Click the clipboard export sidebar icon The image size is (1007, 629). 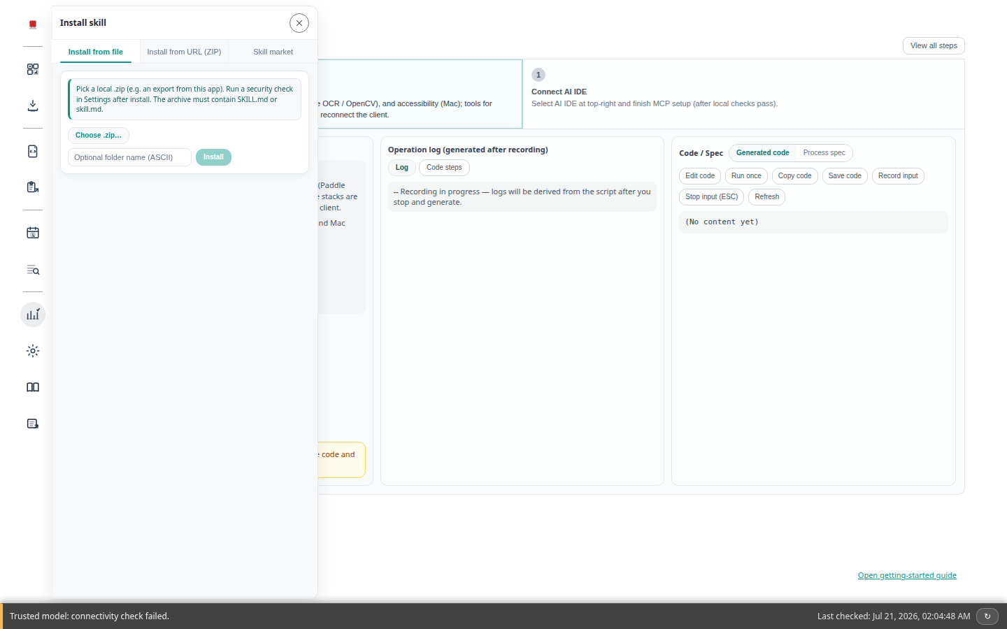pos(33,187)
